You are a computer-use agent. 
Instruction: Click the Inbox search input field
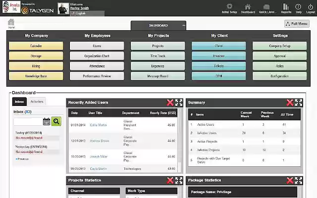28,122
